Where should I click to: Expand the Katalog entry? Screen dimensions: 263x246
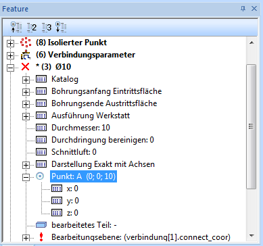point(26,80)
